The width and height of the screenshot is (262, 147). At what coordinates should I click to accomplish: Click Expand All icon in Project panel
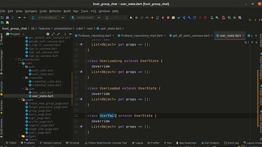(53, 34)
